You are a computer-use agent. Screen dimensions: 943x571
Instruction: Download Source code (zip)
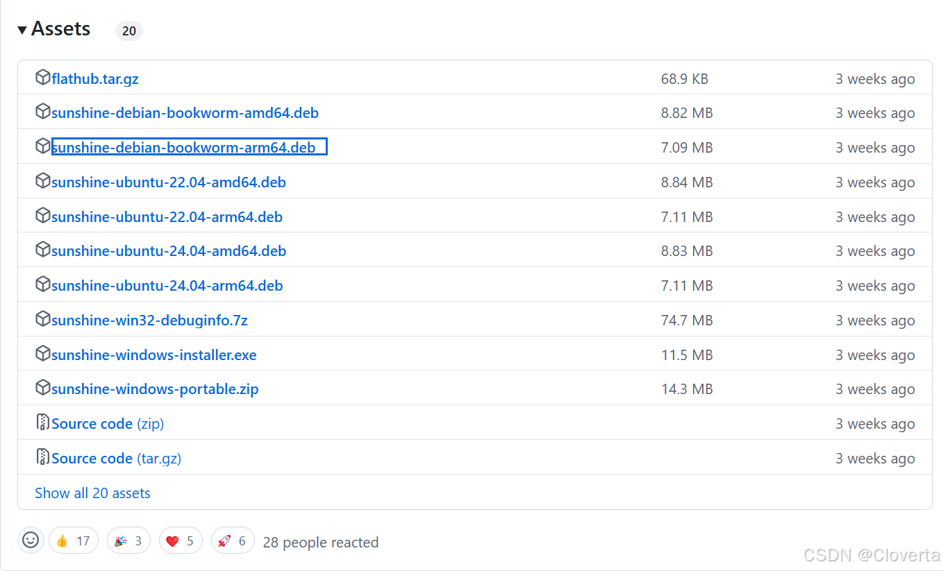(x=108, y=424)
